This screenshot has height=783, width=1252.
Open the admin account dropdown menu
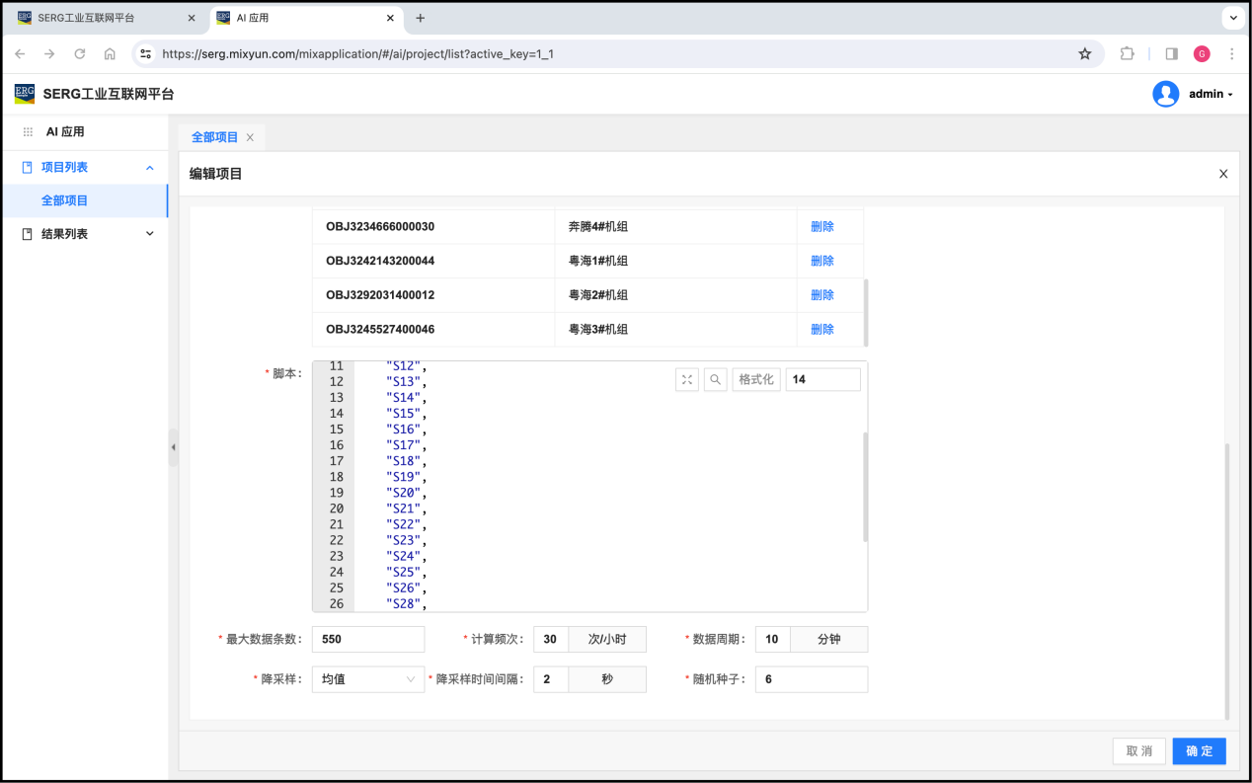coord(1211,94)
